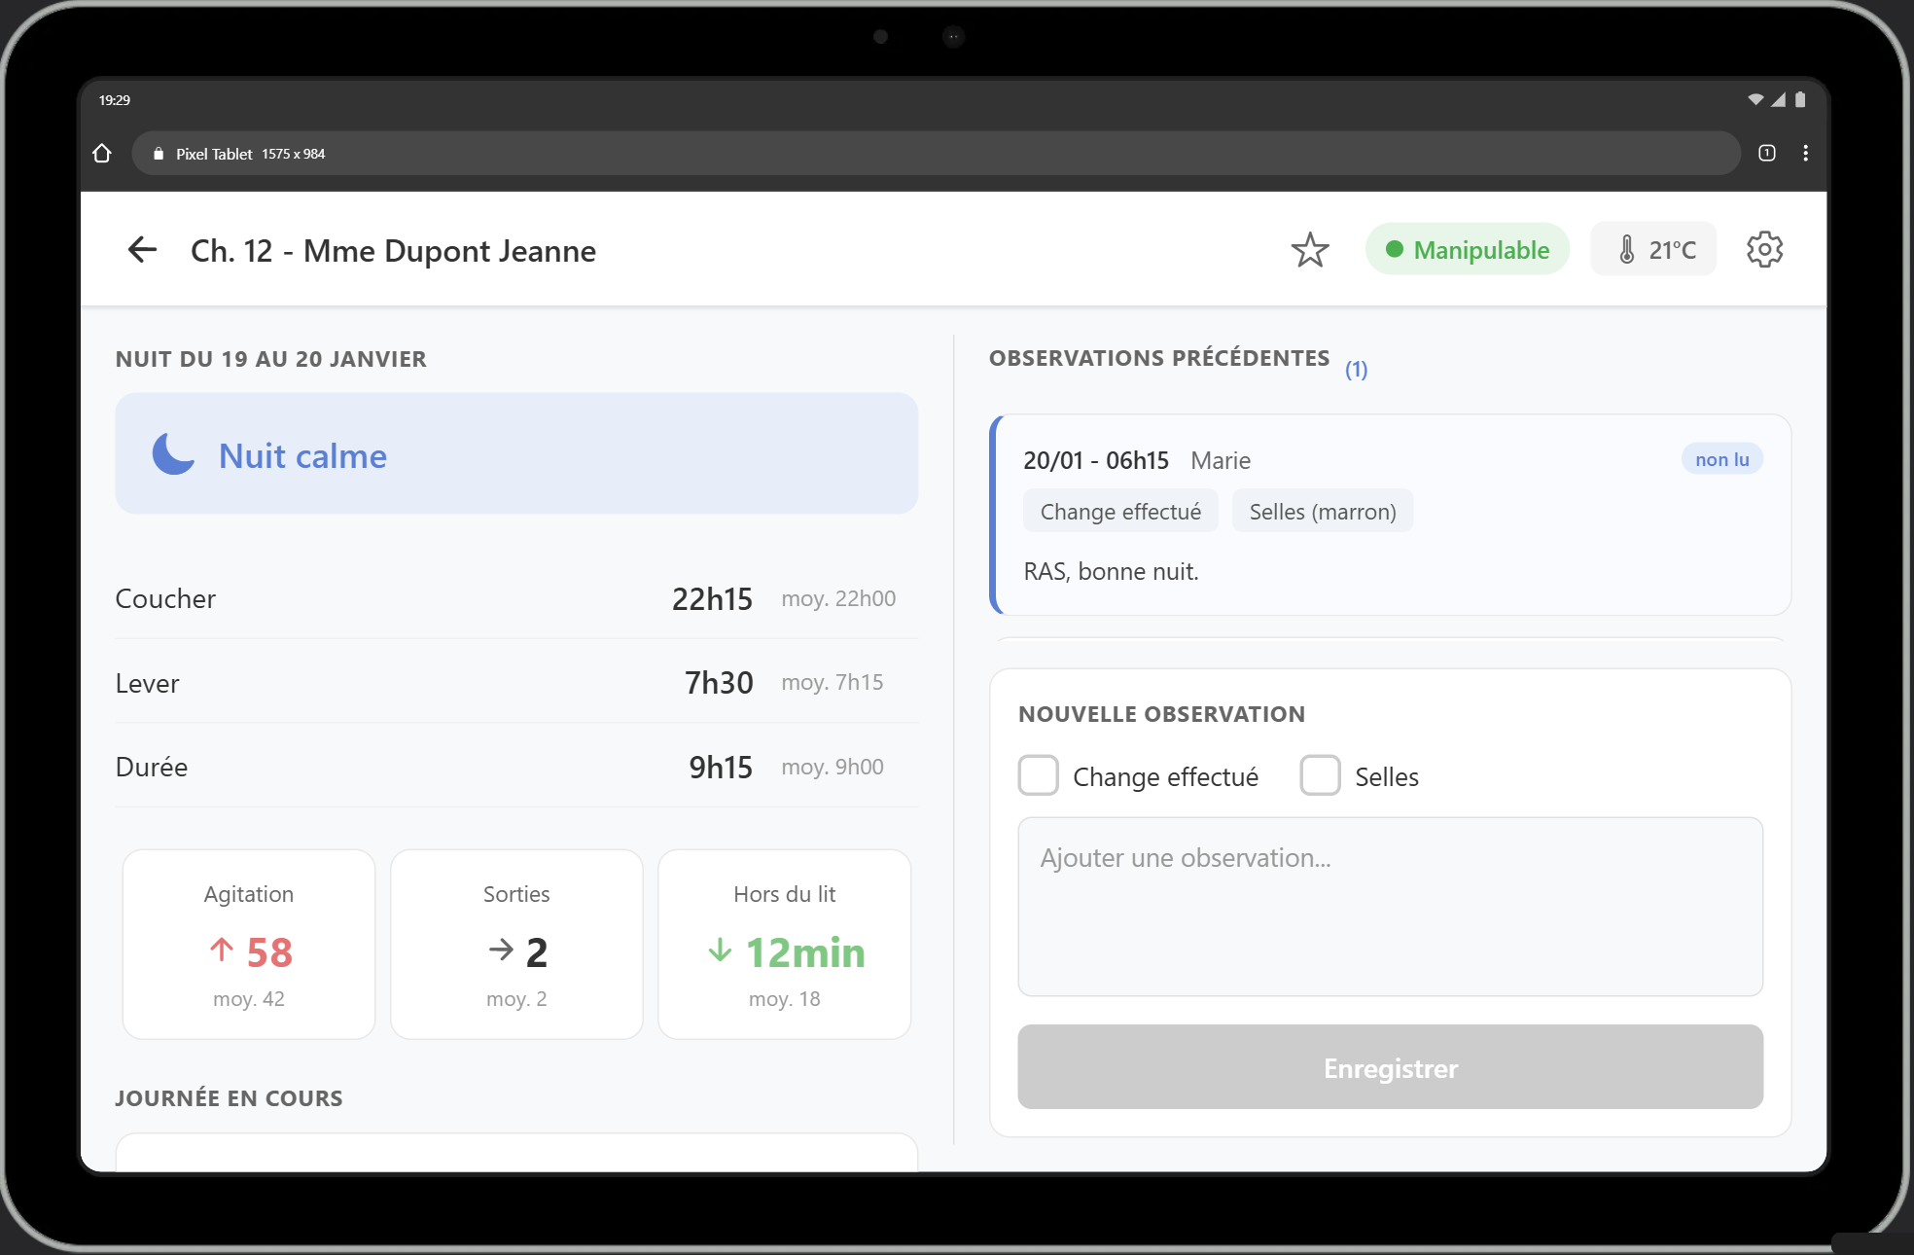Mark Marie's observation as read via non lu badge
The image size is (1914, 1255).
tap(1721, 458)
